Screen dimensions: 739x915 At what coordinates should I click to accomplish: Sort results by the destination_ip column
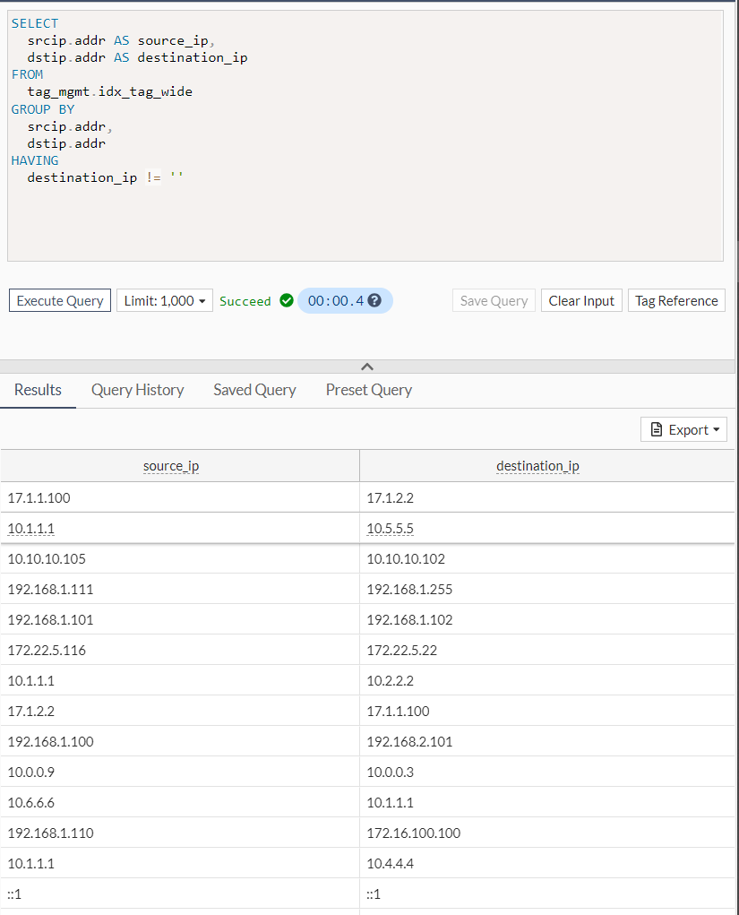click(x=537, y=465)
